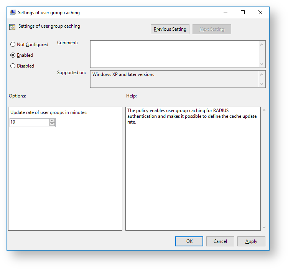Click the update rate minutes field
This screenshot has height=269, width=288.
coord(29,122)
